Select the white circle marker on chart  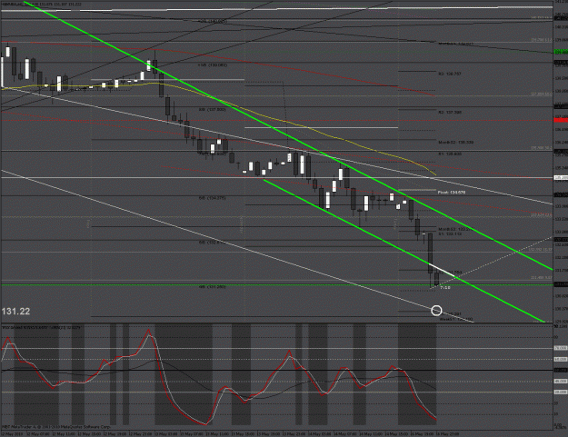(436, 311)
